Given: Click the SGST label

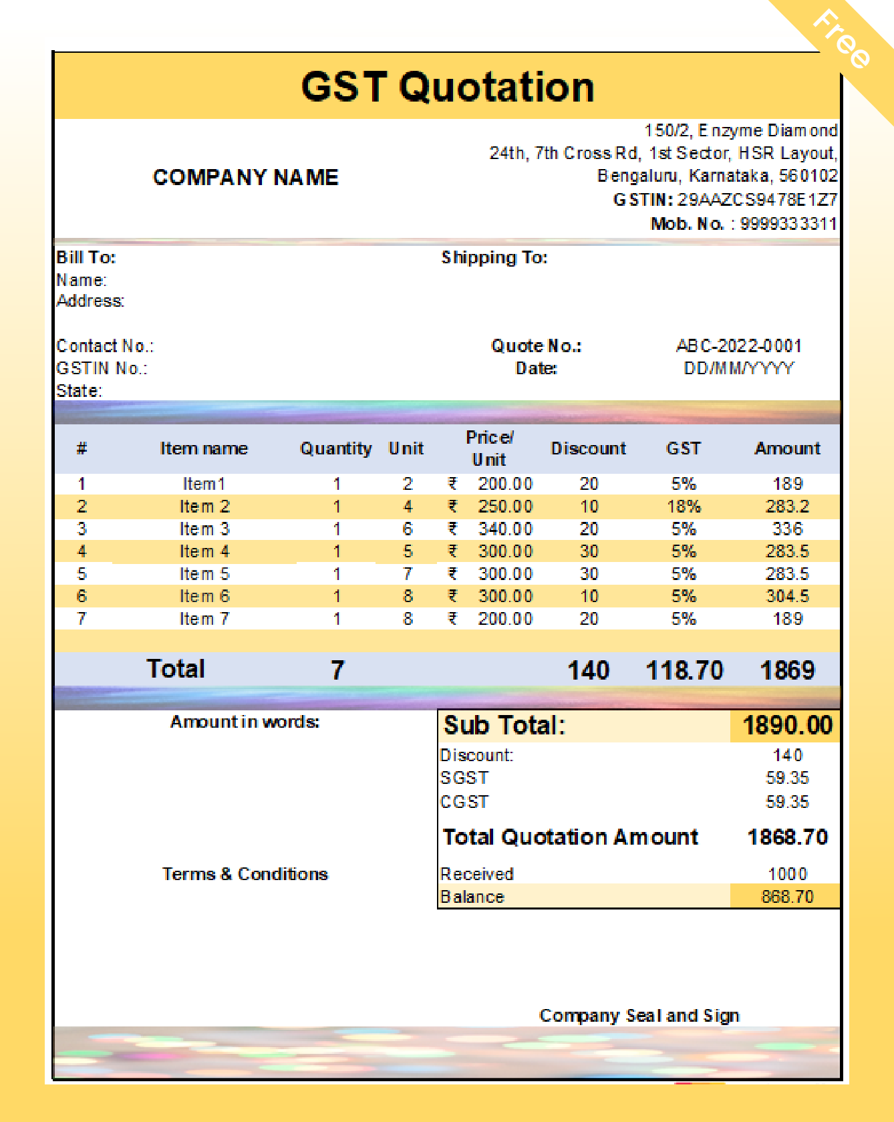Looking at the screenshot, I should (464, 778).
